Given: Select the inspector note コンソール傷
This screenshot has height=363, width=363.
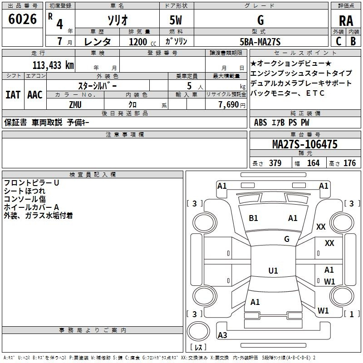Looking at the screenshot, I should (x=25, y=199).
